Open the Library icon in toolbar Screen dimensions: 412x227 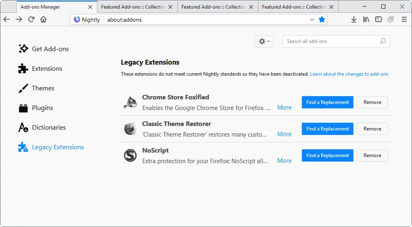pyautogui.click(x=366, y=19)
